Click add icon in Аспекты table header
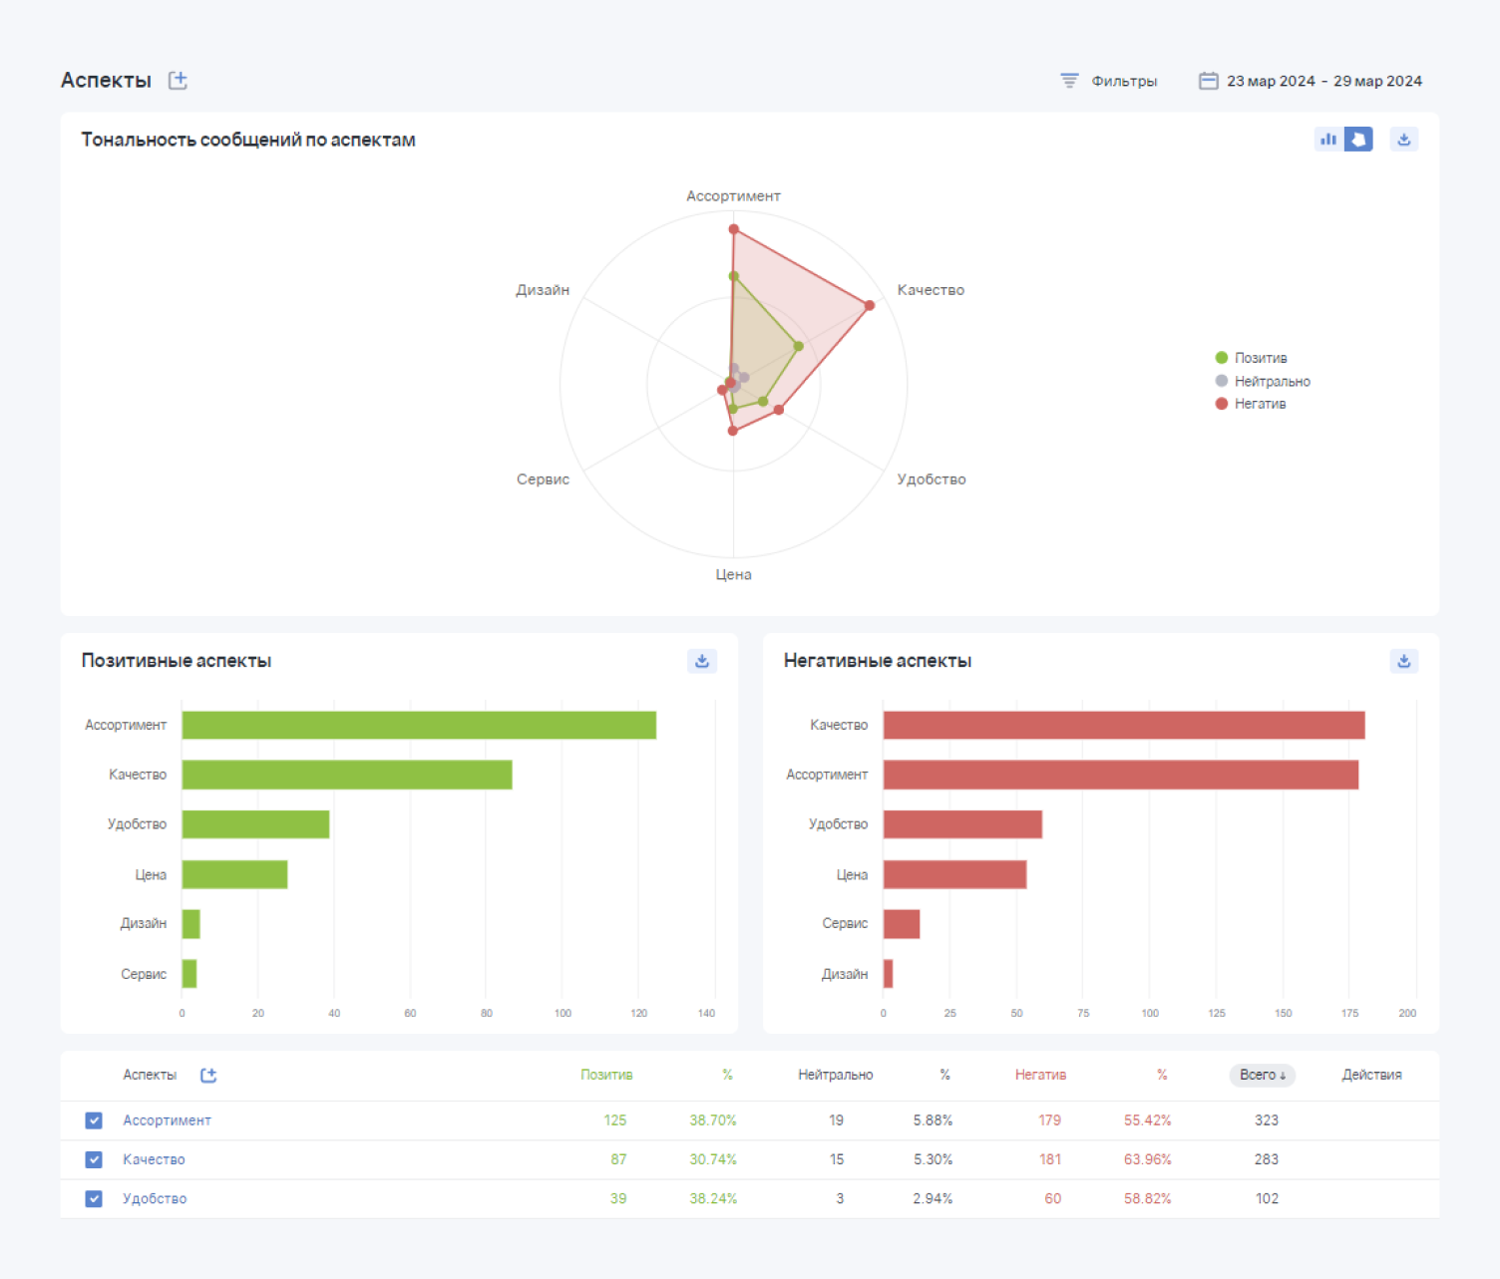The width and height of the screenshot is (1500, 1279). click(x=208, y=1075)
